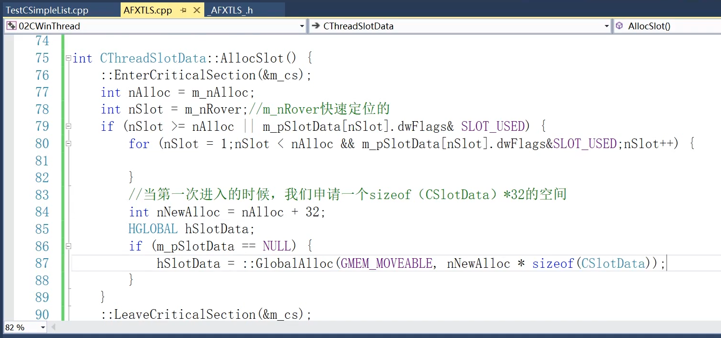The height and width of the screenshot is (338, 721).
Task: Click the project icon beside 02CWinThread
Action: (x=12, y=26)
